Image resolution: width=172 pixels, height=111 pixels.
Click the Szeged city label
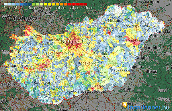coord(99,86)
